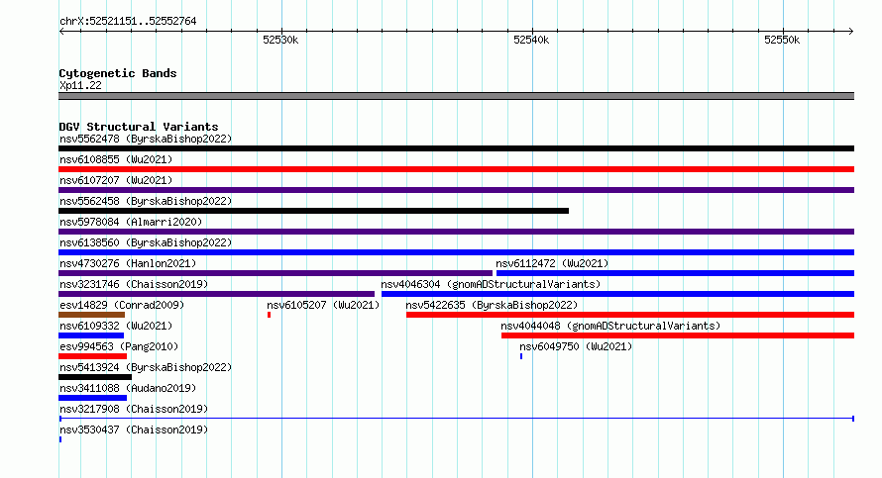Click the tiny blue nsv3530437 marker
Screen dimensions: 882x478
(x=60, y=439)
